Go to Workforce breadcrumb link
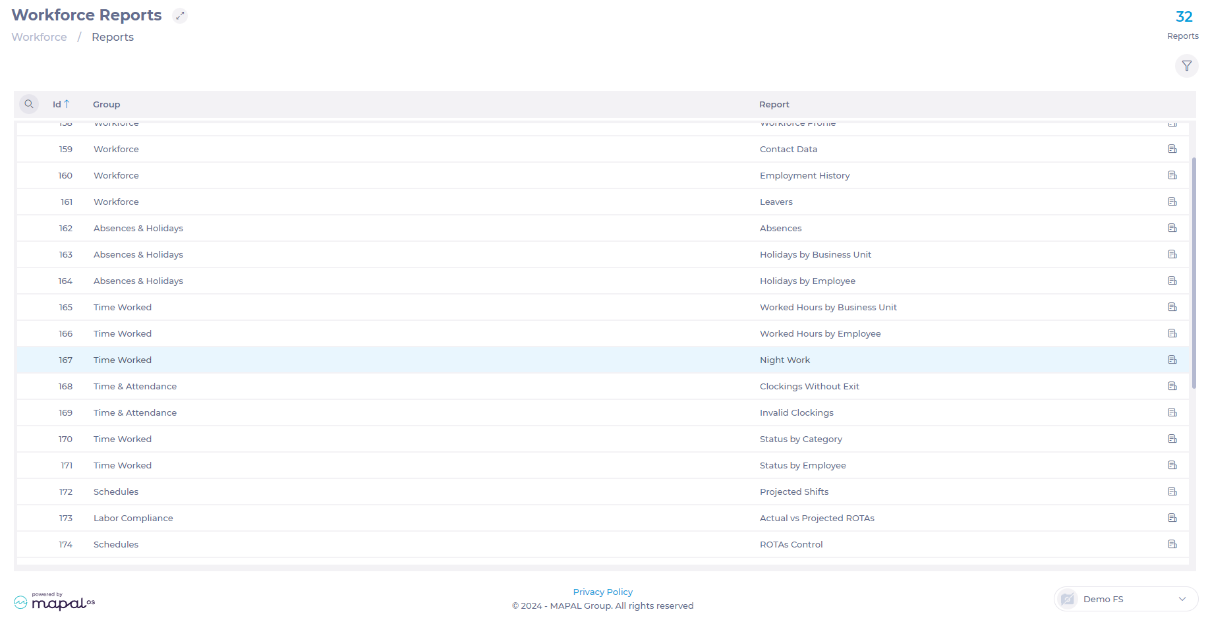The width and height of the screenshot is (1208, 618). (40, 37)
